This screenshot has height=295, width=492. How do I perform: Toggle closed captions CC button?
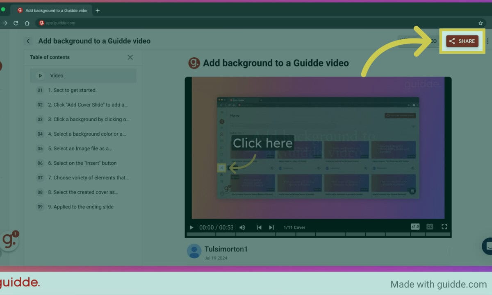point(430,227)
